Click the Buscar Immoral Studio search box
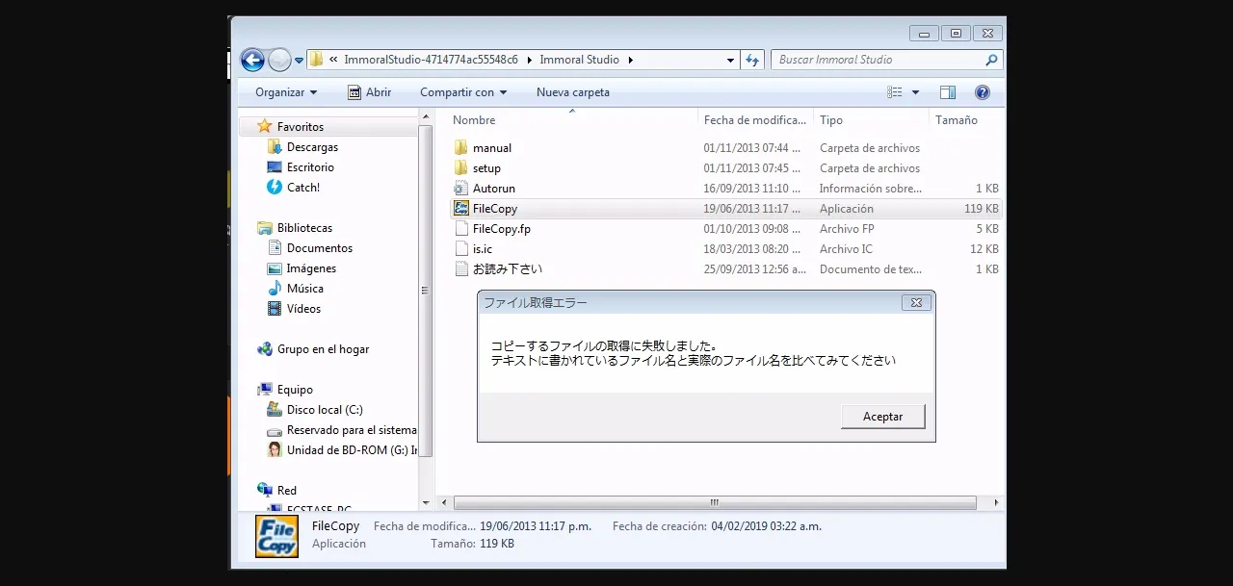Viewport: 1233px width, 586px height. [x=877, y=60]
